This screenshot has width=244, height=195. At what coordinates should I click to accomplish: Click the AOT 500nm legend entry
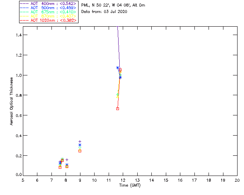point(48,8)
